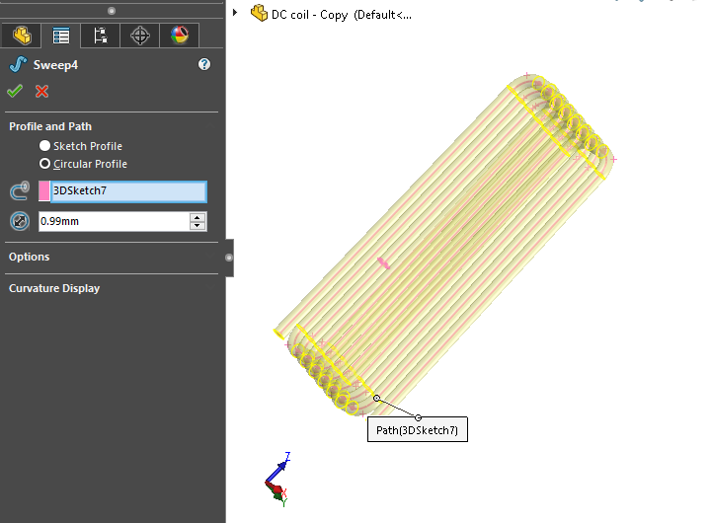Click the pink path selection color swatch
Screen dimensions: 711x523
coord(44,191)
